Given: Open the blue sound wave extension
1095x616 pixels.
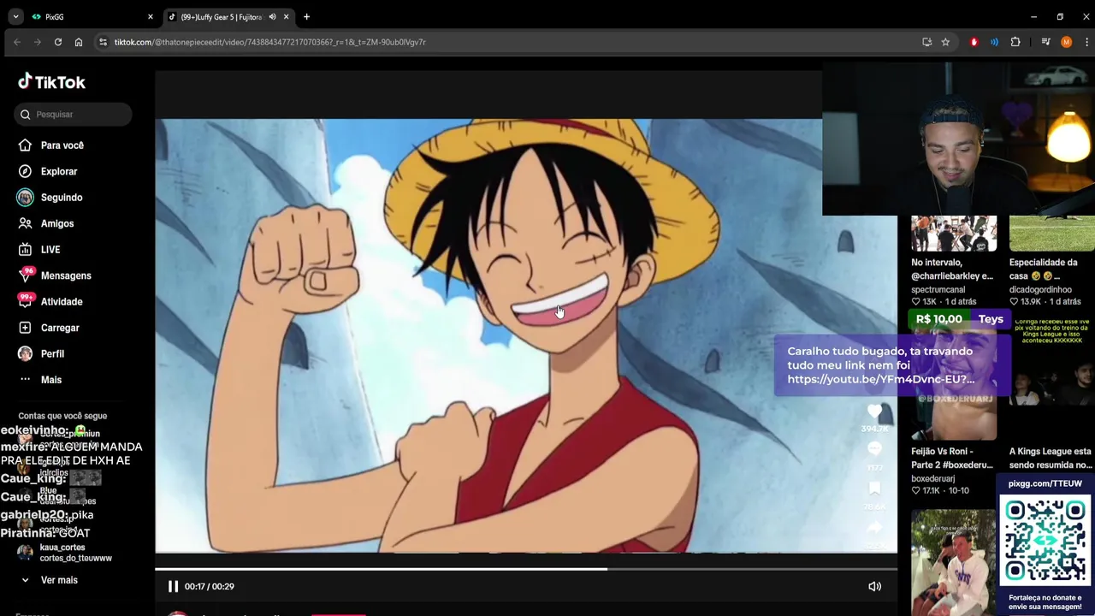Looking at the screenshot, I should coord(994,42).
